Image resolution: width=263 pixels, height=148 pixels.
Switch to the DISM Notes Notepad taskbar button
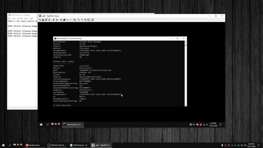79,145
